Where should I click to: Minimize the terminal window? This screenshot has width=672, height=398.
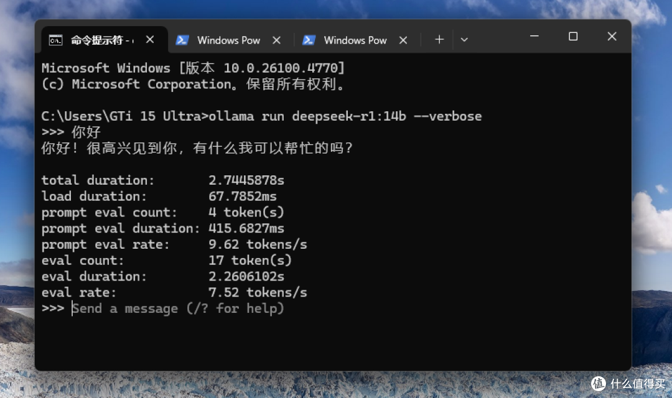coord(534,37)
